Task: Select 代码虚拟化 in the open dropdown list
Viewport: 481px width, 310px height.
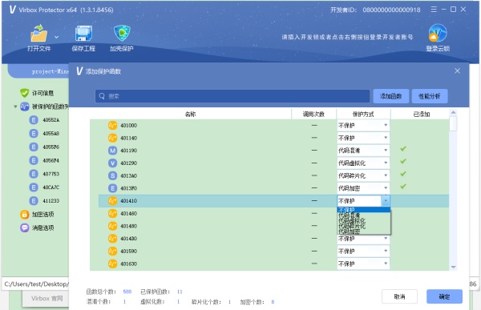Action: (x=364, y=221)
